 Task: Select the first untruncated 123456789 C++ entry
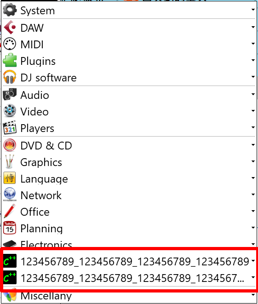129,261
